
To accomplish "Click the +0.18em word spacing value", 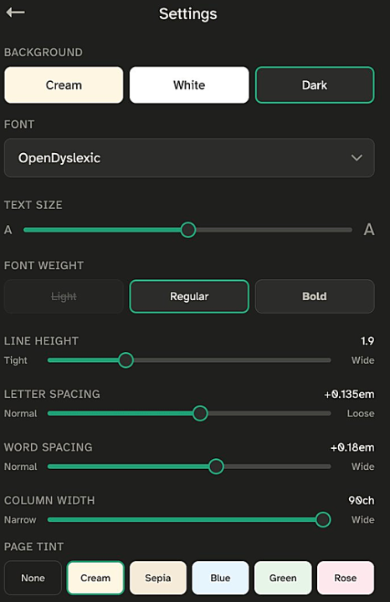I will (x=352, y=447).
